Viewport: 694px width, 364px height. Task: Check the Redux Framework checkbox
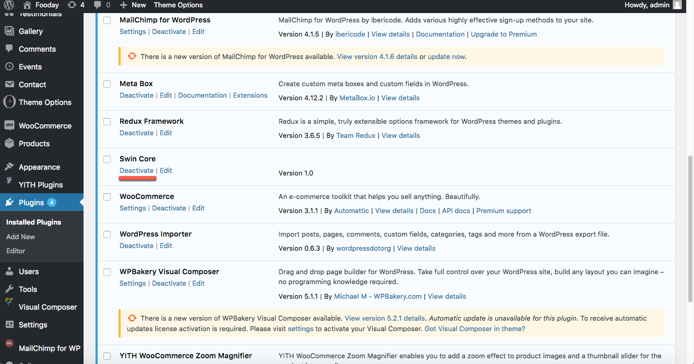107,122
